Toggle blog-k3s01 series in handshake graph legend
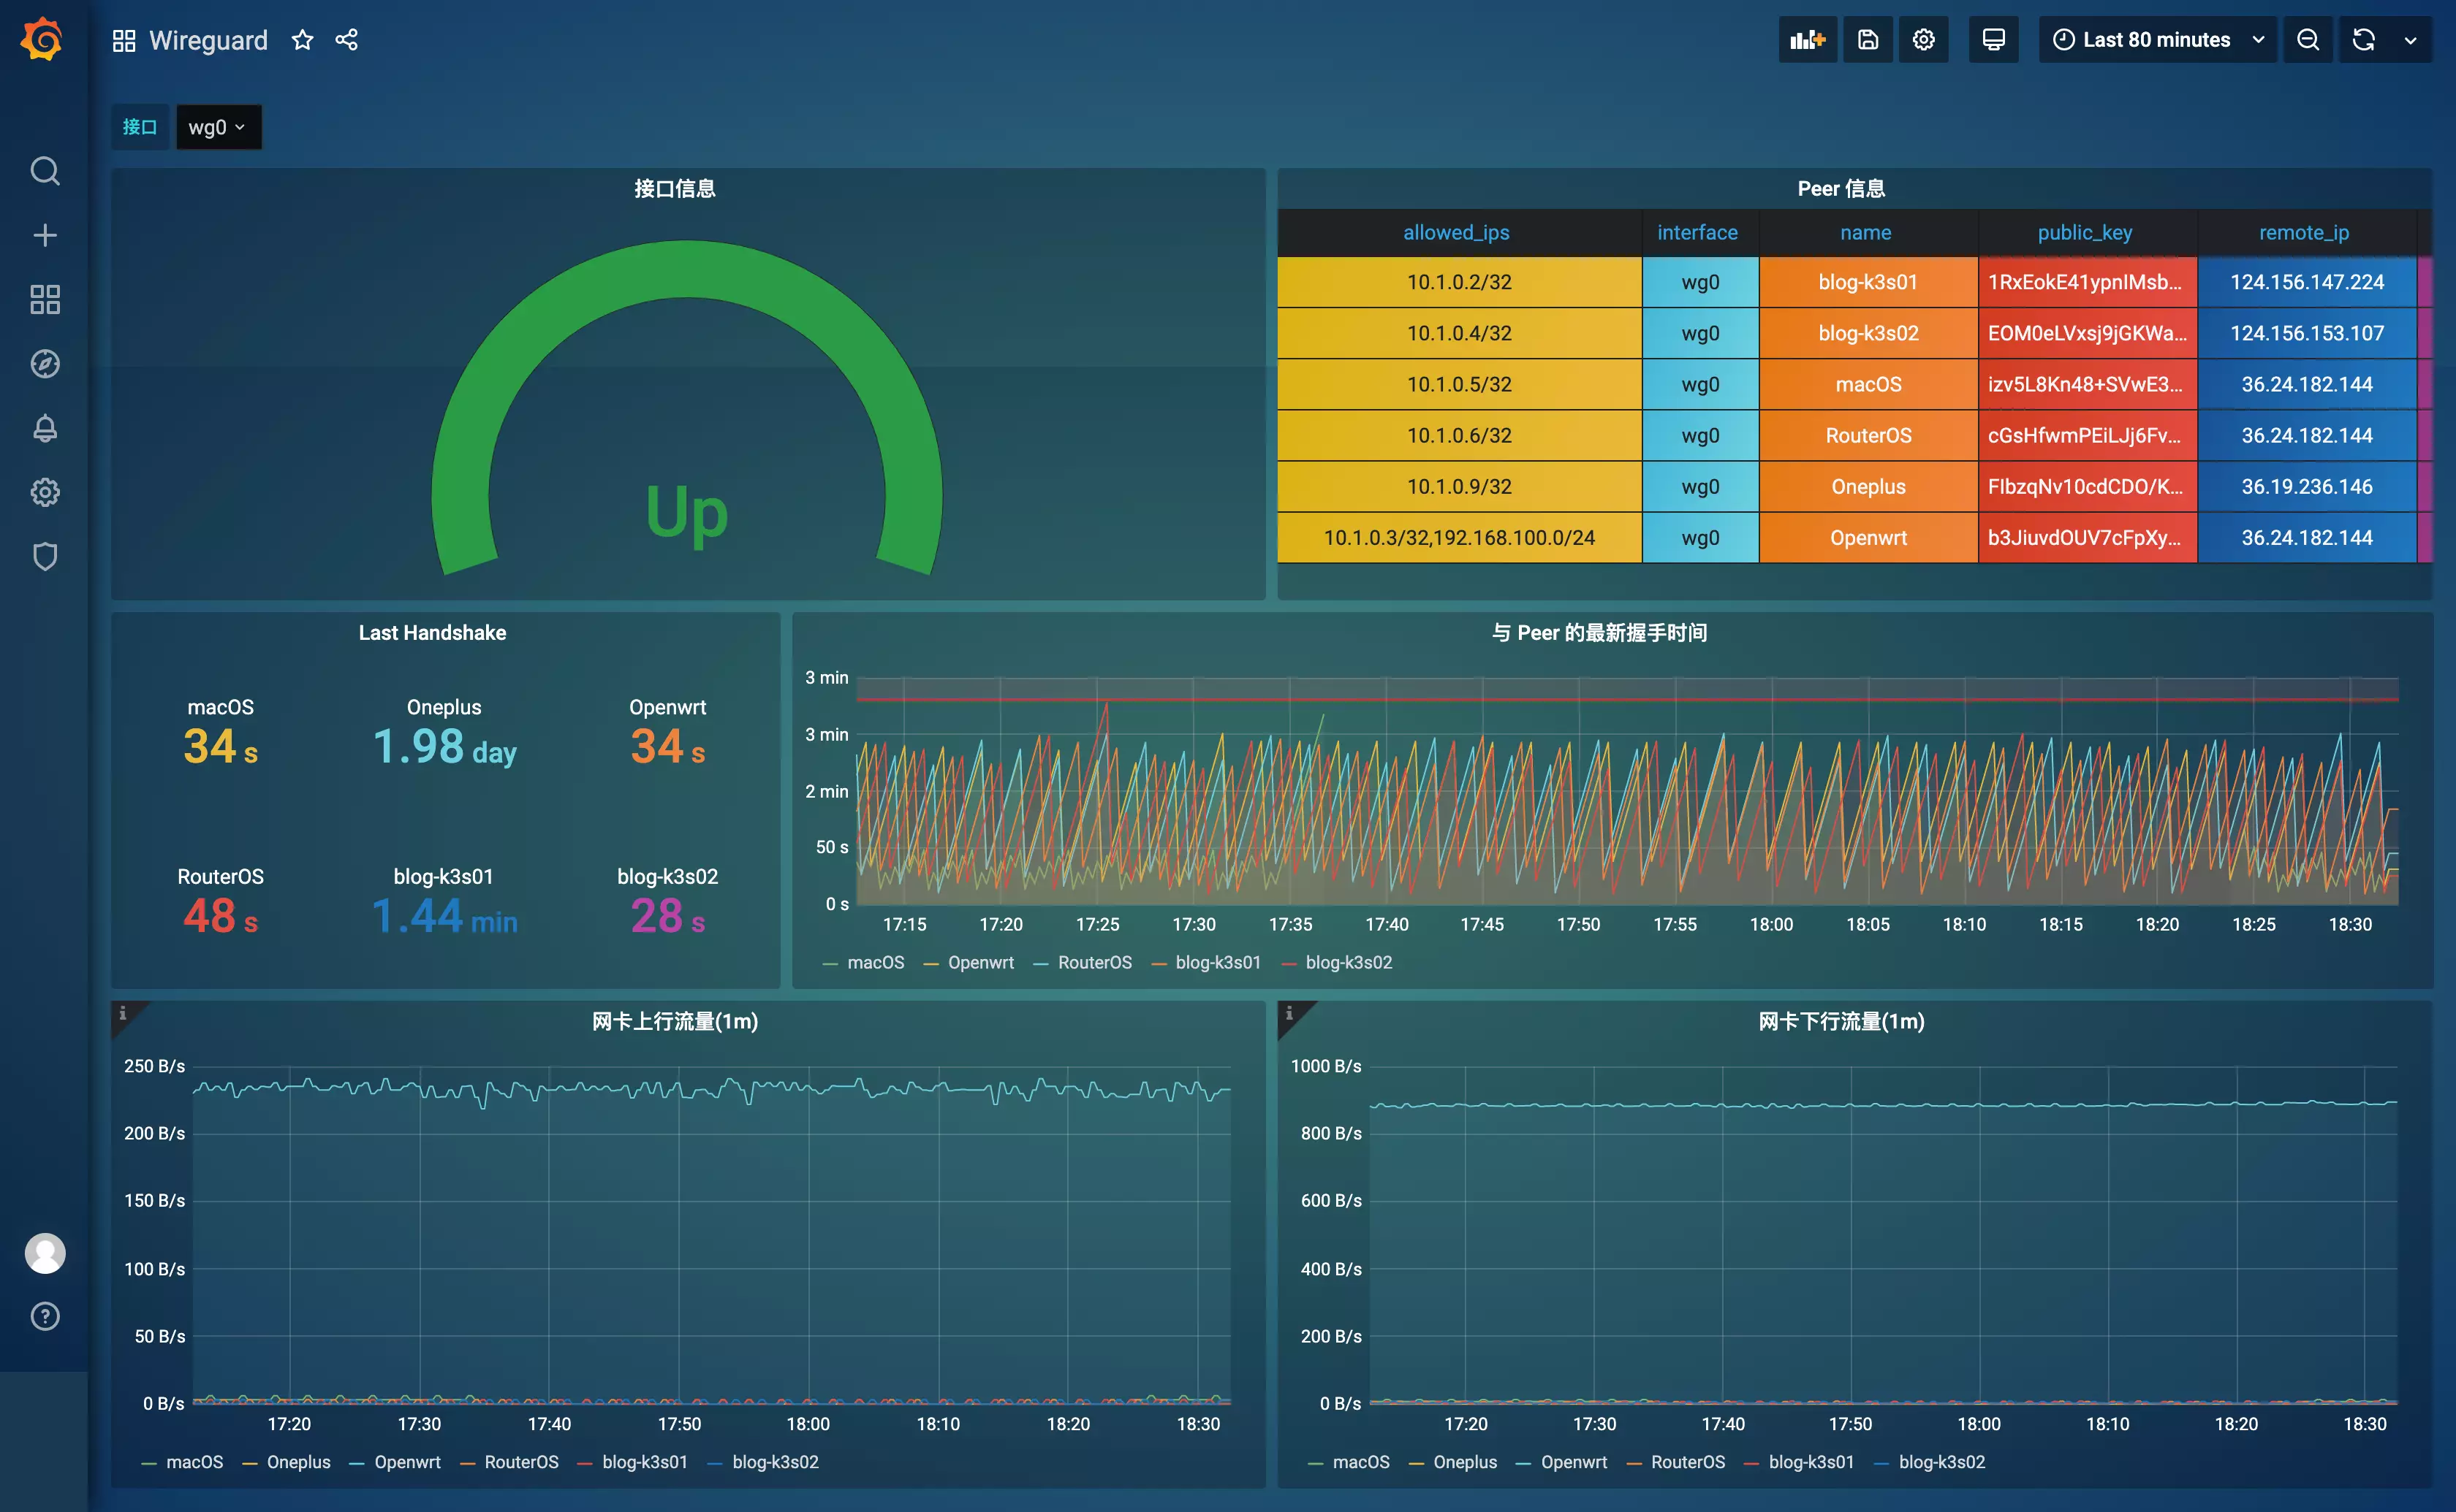 click(1218, 962)
